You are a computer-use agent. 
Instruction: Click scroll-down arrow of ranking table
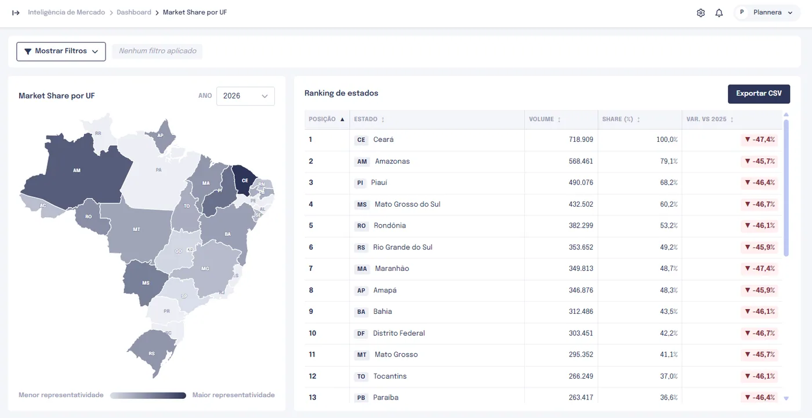coord(786,398)
